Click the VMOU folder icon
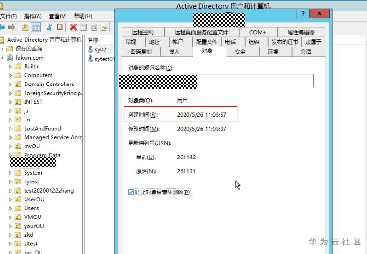Viewport: 367px width, 254px height. [x=18, y=217]
